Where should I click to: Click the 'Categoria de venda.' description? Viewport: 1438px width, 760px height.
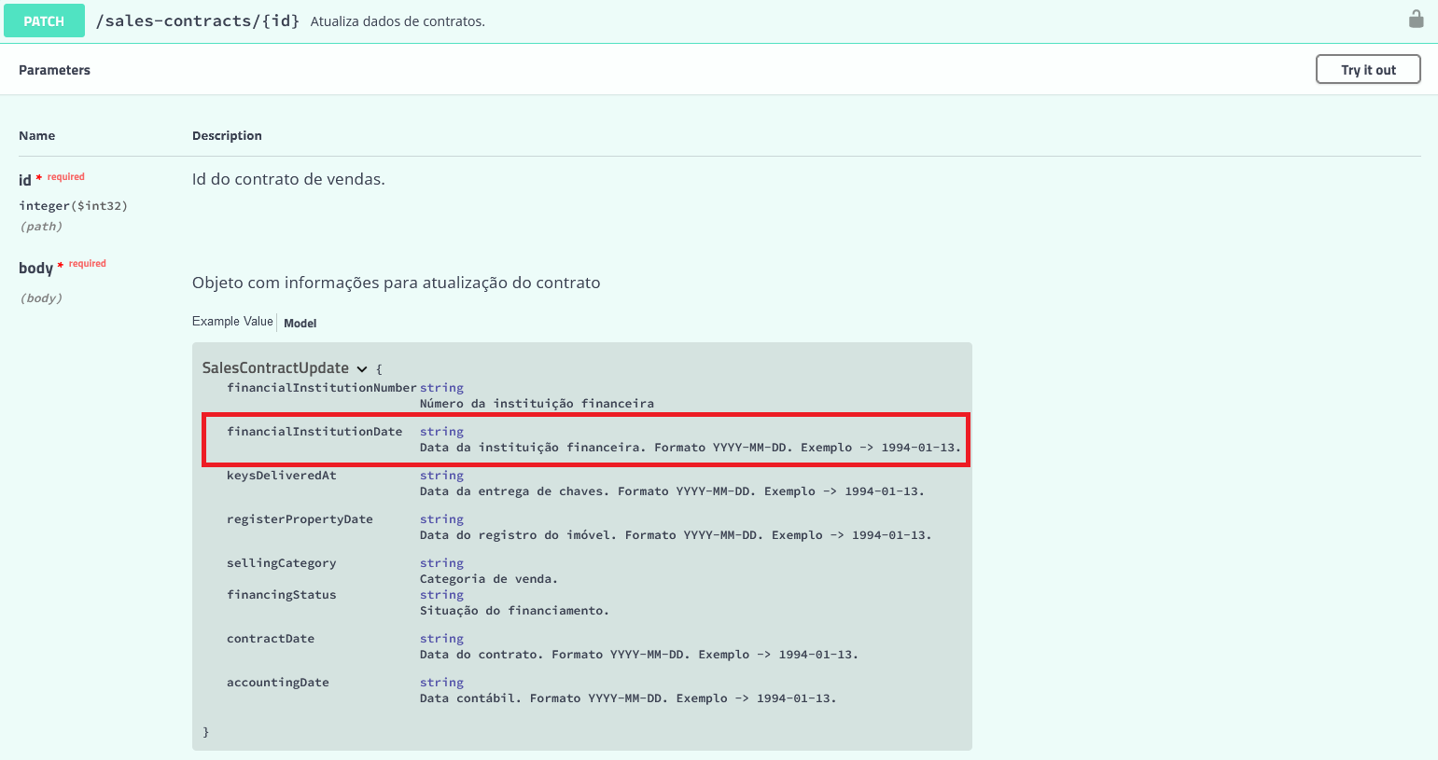(489, 579)
